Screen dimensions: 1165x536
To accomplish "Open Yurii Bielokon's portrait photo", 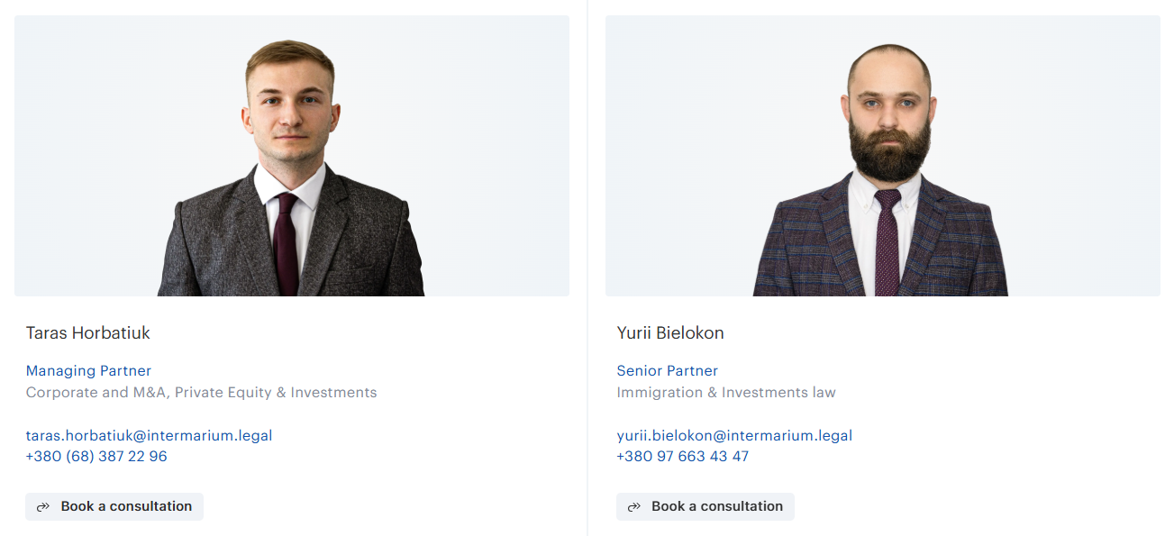I will [x=883, y=156].
